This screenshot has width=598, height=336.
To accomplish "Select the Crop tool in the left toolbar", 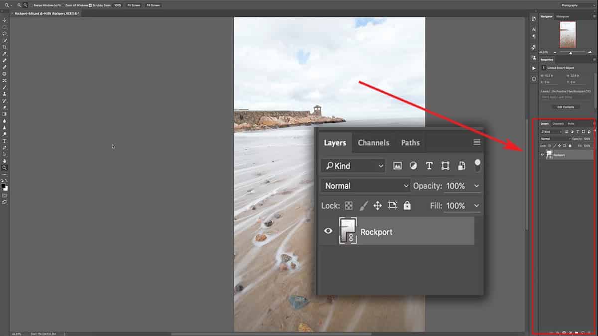I will point(4,47).
